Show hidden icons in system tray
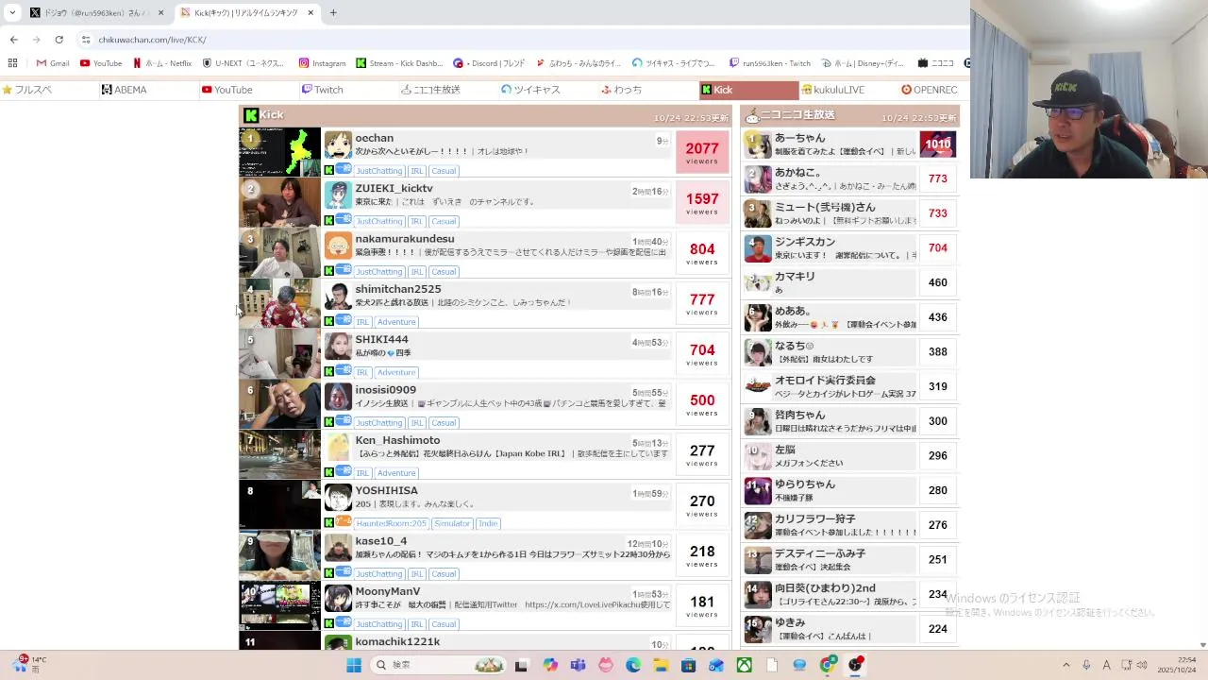Screen dimensions: 1208x680 point(1066,665)
